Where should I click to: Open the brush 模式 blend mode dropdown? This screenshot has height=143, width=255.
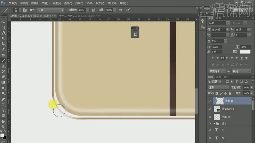[x=50, y=10]
